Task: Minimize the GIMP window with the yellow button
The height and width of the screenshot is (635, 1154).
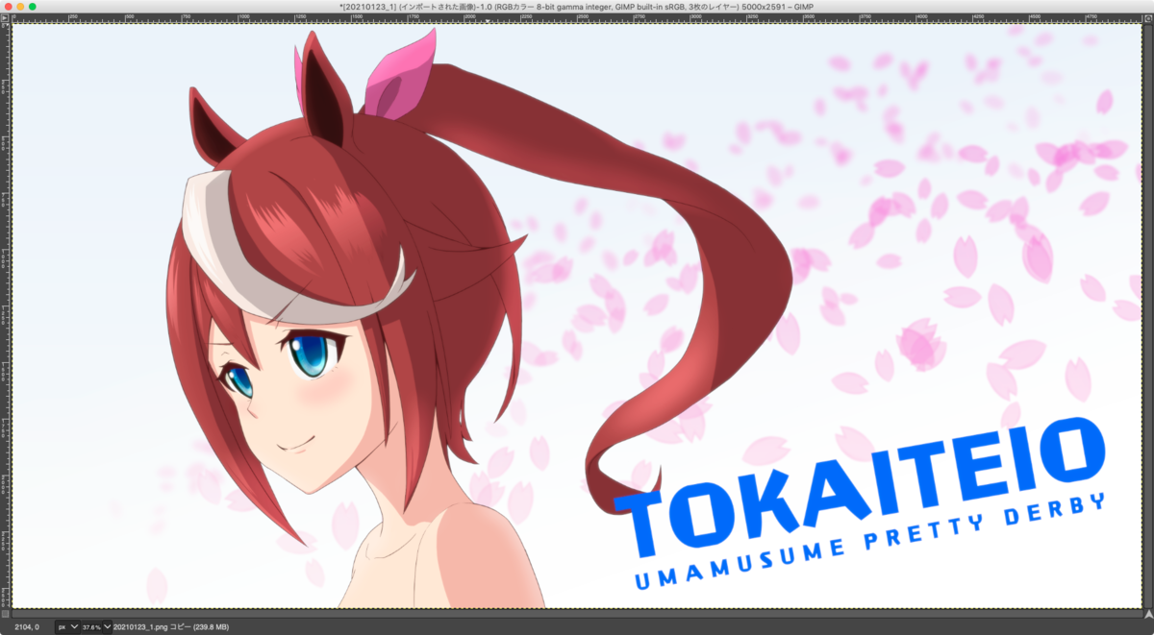Action: pyautogui.click(x=20, y=6)
